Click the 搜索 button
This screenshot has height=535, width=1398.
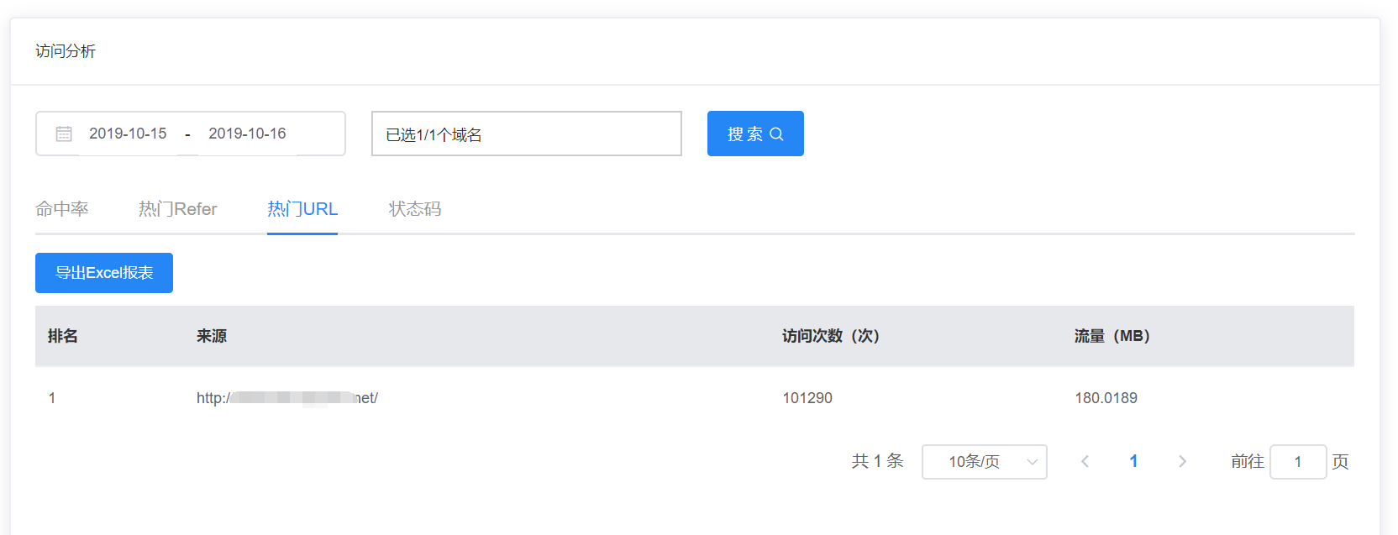point(755,134)
